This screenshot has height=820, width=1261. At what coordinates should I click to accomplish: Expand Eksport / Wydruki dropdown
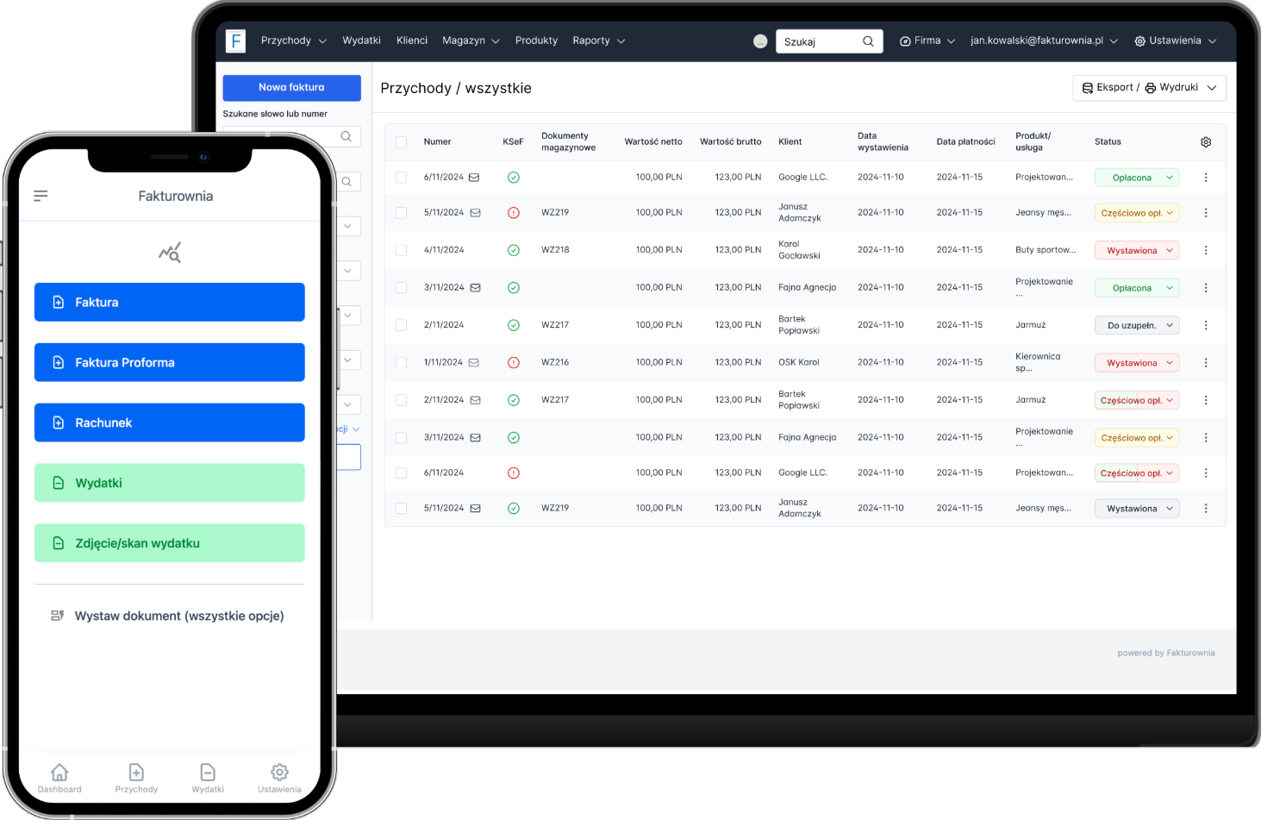click(x=1149, y=88)
